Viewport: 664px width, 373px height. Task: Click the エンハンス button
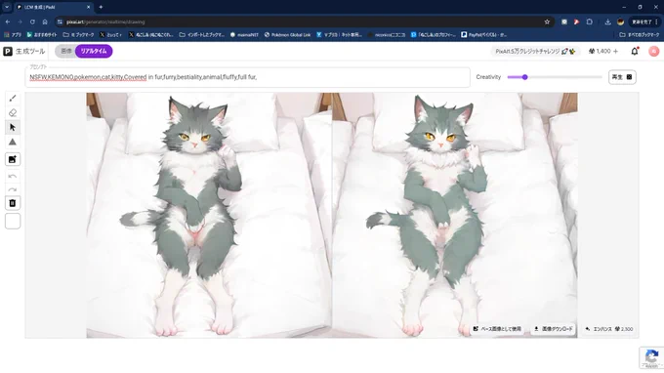609,329
